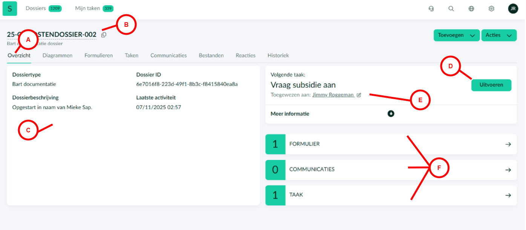The image size is (526, 230).
Task: Copy the dossier name with copy icon
Action: [104, 35]
